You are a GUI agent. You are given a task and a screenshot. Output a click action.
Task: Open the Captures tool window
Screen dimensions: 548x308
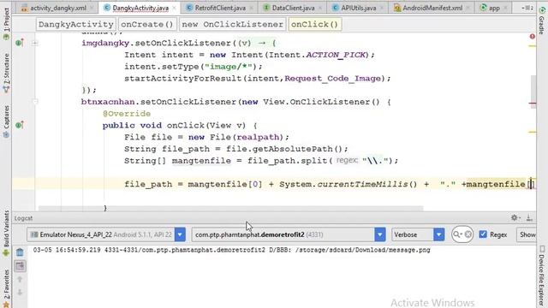tap(6, 121)
